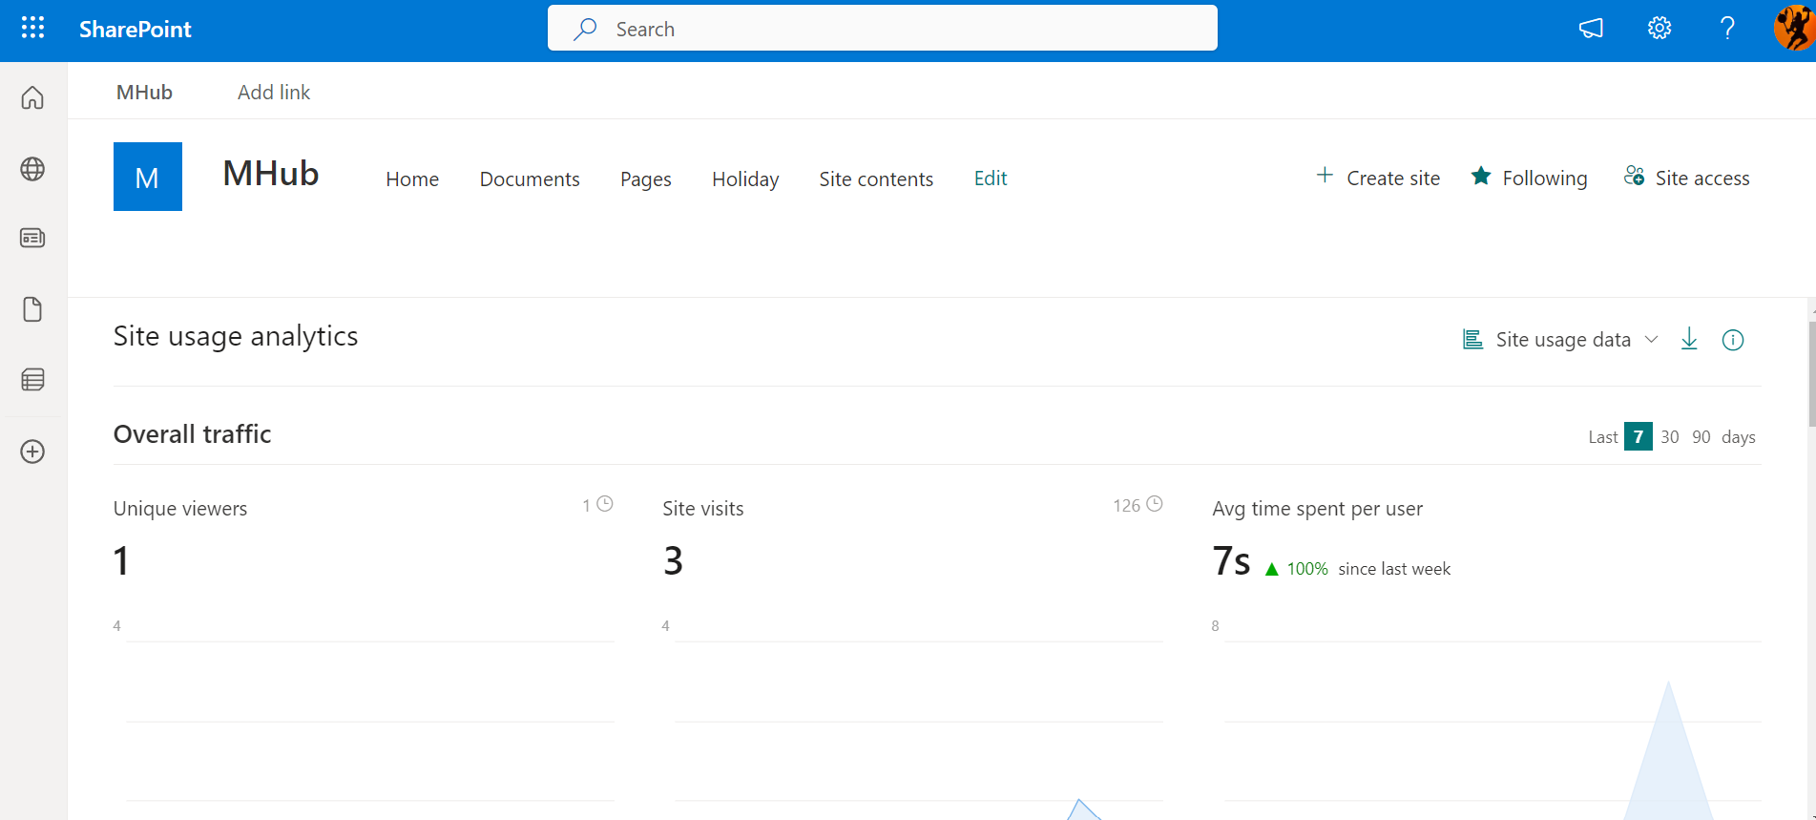Open the info icon for analytics
Viewport: 1816px width, 820px height.
(1733, 340)
